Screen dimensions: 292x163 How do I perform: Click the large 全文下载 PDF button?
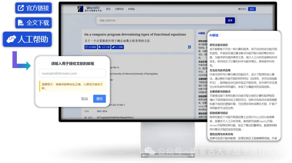click(33, 23)
